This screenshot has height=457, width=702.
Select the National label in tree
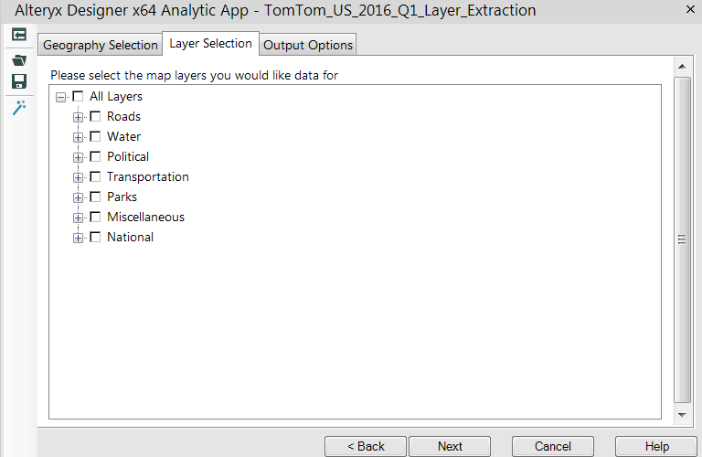tap(131, 238)
